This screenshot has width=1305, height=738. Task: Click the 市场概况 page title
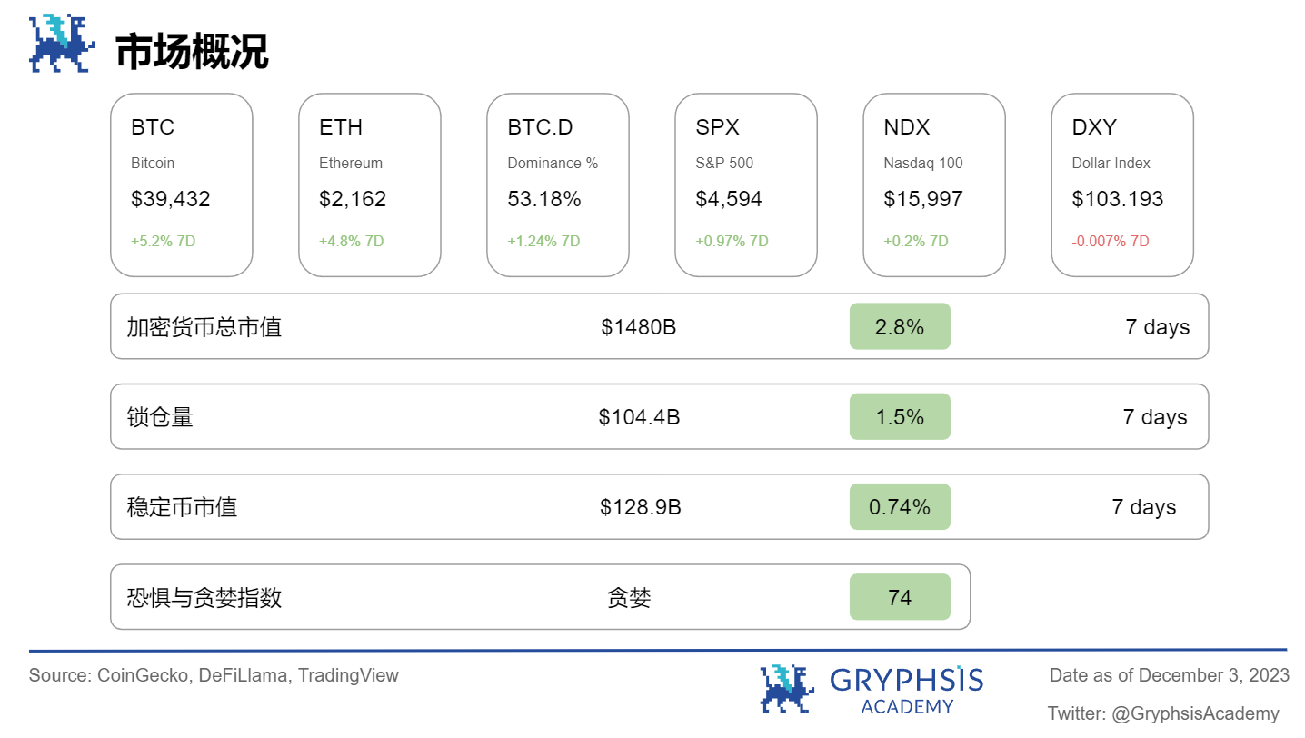pyautogui.click(x=192, y=53)
